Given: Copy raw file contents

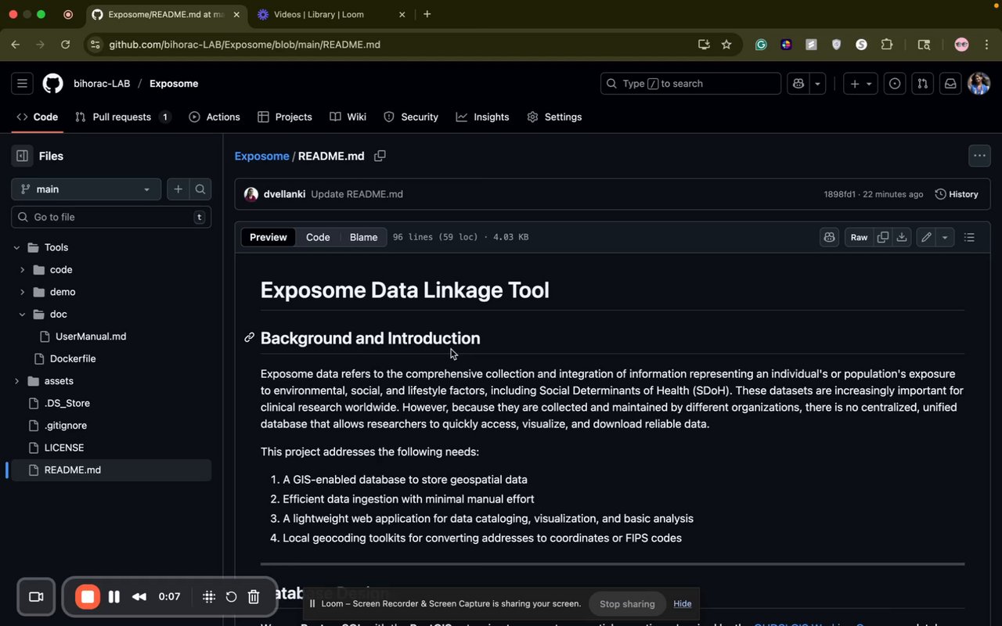Looking at the screenshot, I should pyautogui.click(x=882, y=237).
